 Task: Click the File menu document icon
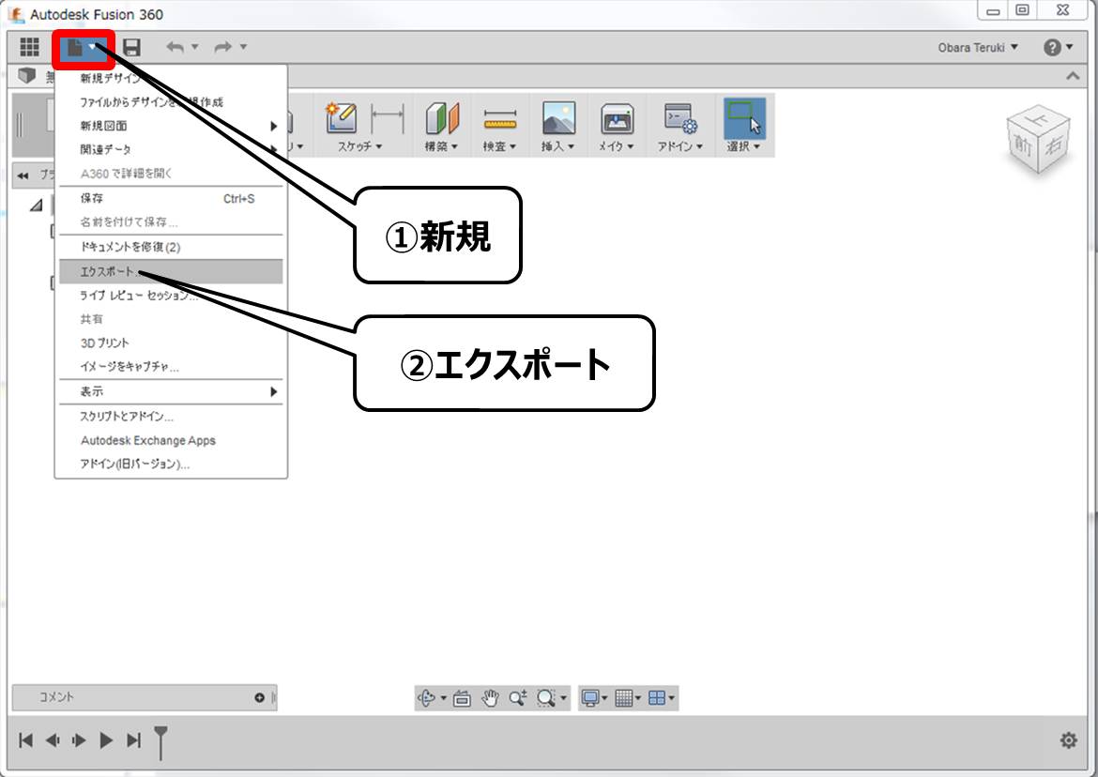click(x=75, y=48)
